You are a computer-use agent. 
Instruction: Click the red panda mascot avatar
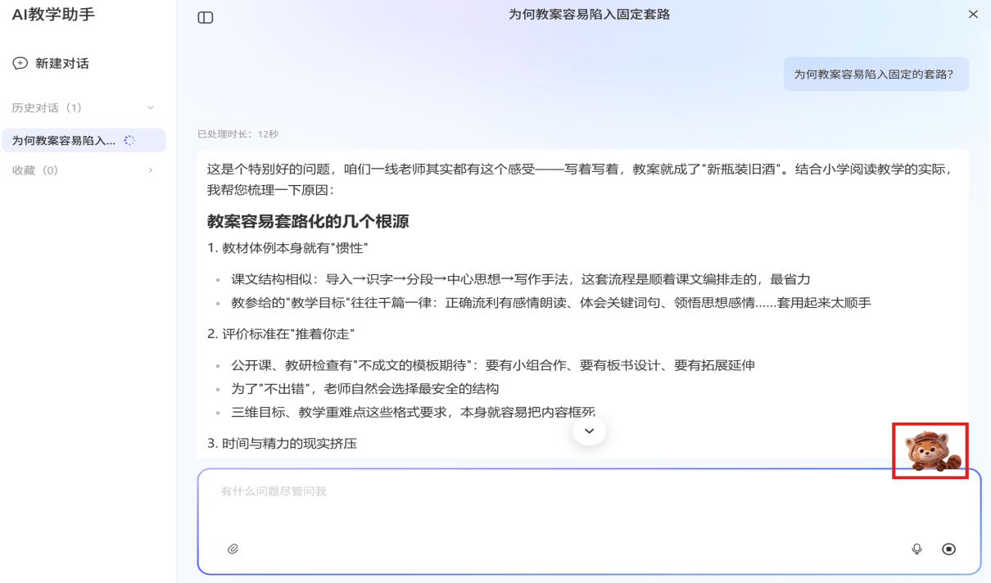click(x=930, y=450)
